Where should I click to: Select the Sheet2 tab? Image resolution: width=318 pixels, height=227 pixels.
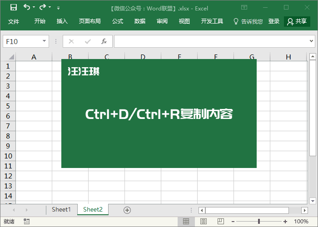coord(93,209)
